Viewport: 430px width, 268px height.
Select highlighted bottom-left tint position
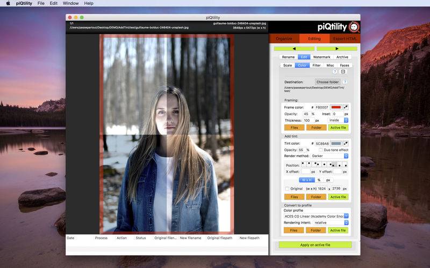pos(334,164)
